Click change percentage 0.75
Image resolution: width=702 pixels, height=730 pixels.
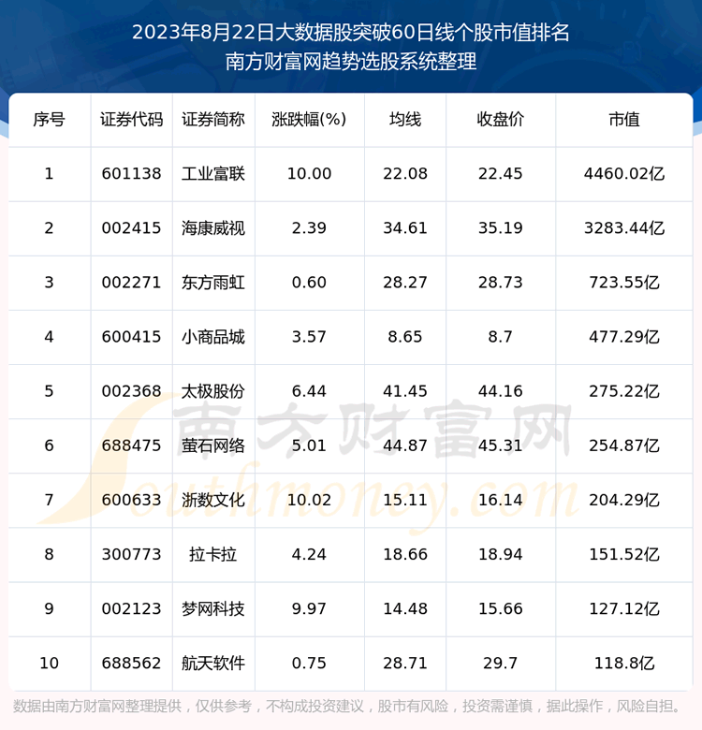point(309,663)
